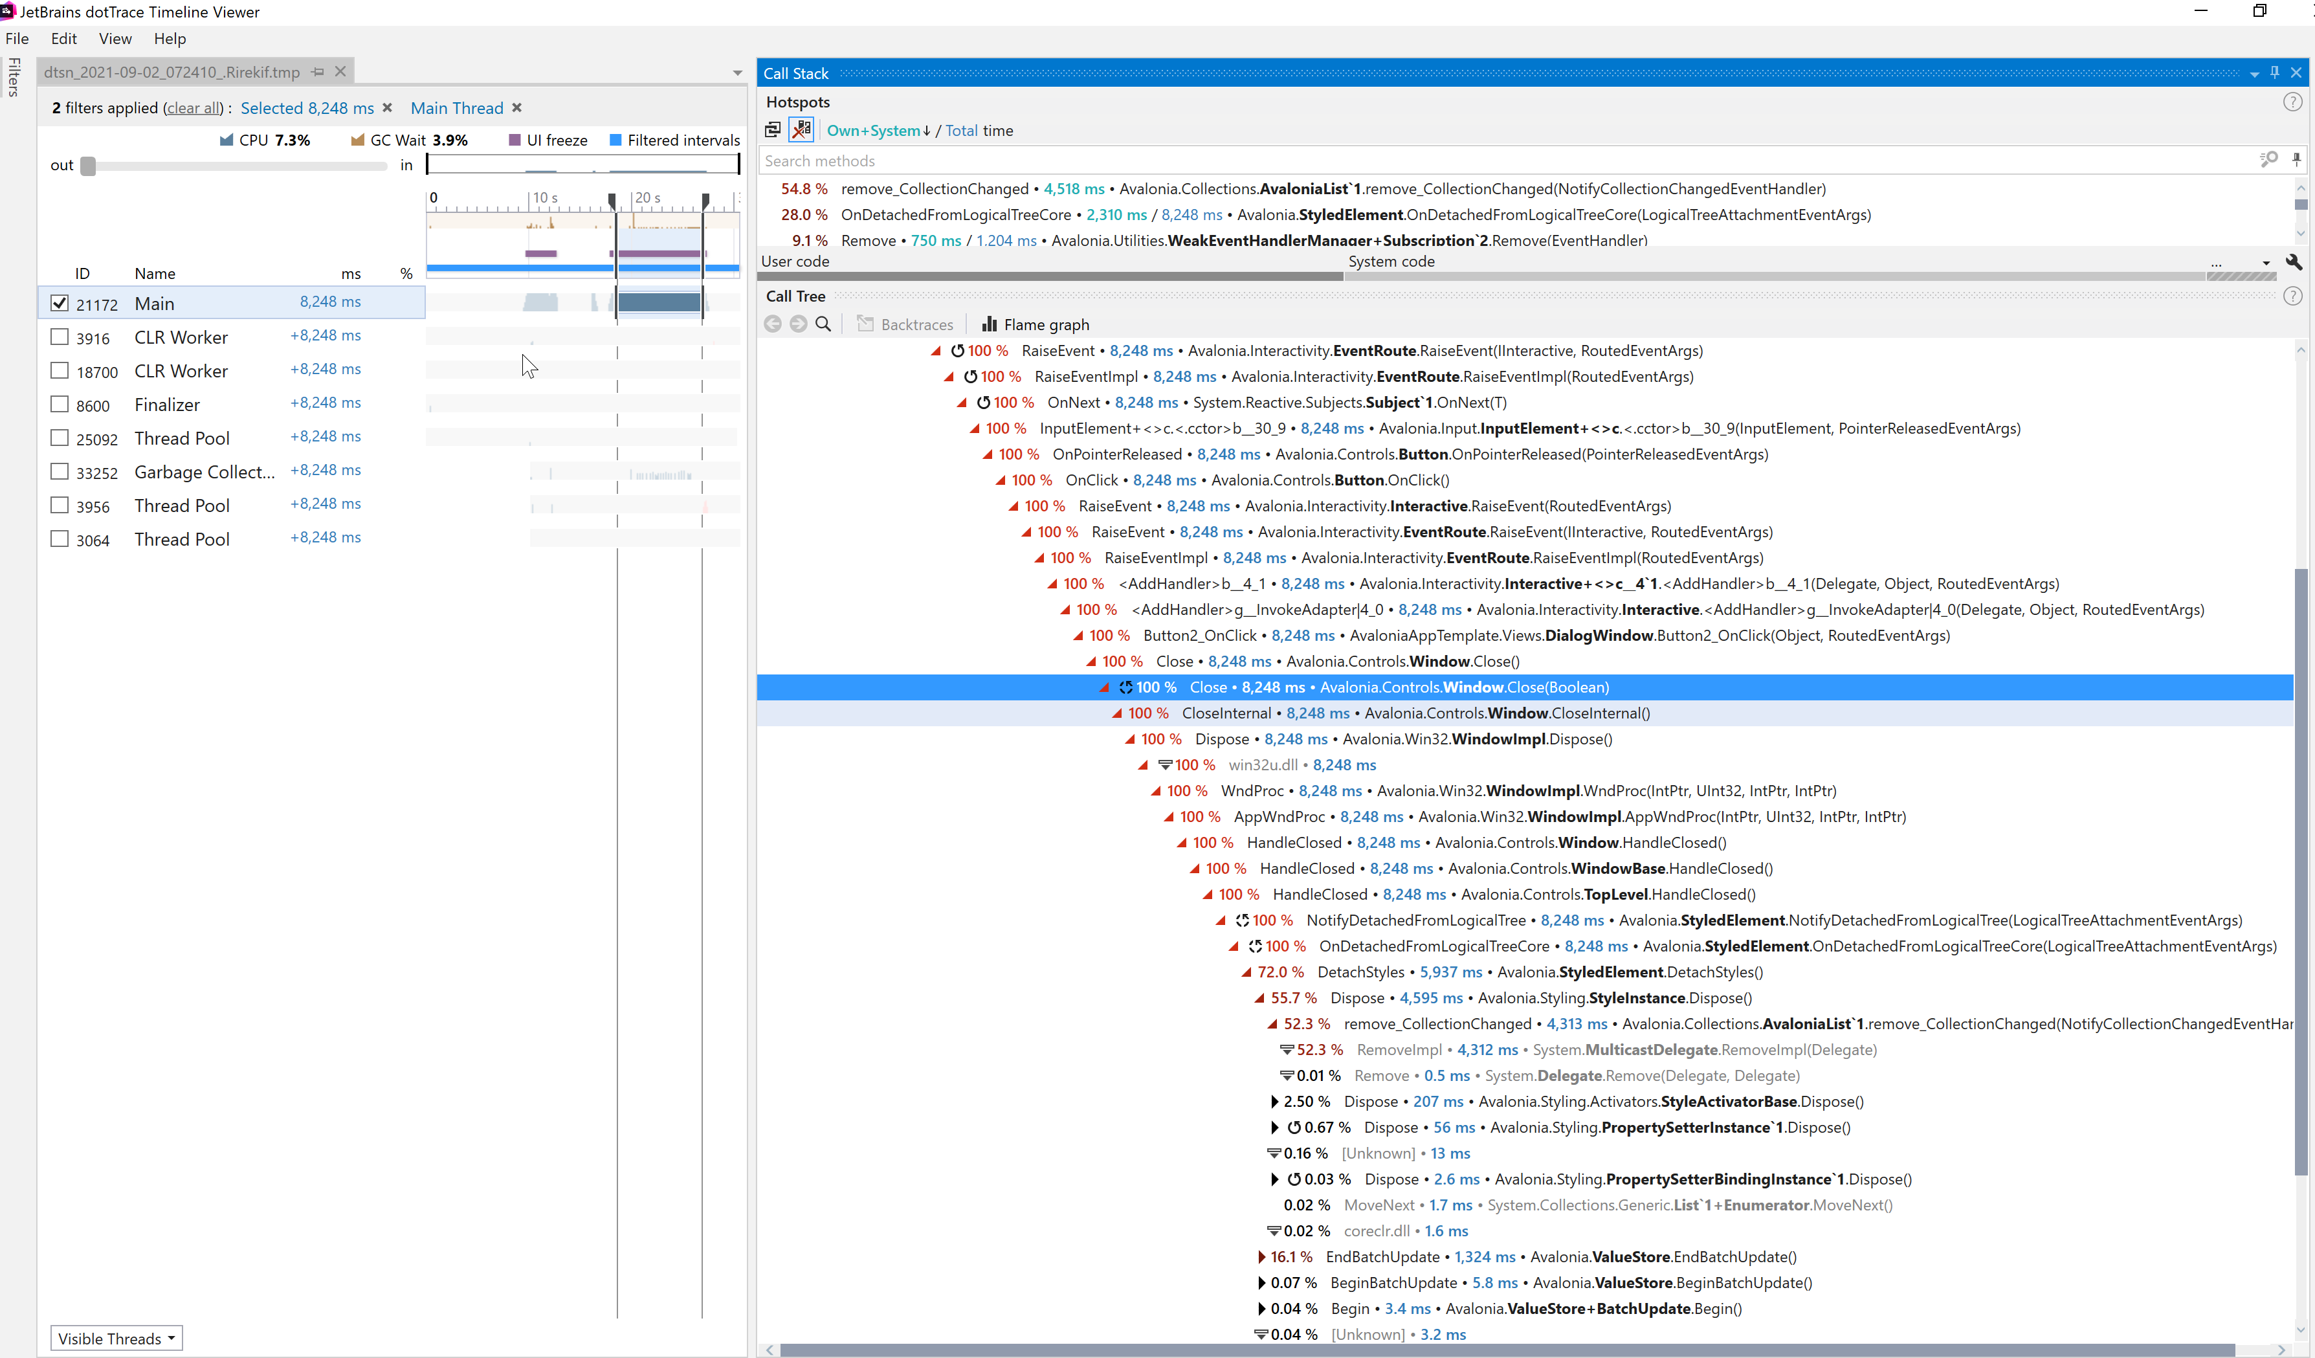Remove the Main Thread filter
Screen dimensions: 2315x1358
point(517,107)
